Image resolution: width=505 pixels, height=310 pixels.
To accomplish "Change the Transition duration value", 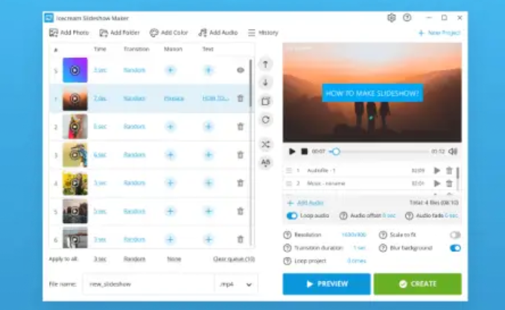I will point(360,248).
